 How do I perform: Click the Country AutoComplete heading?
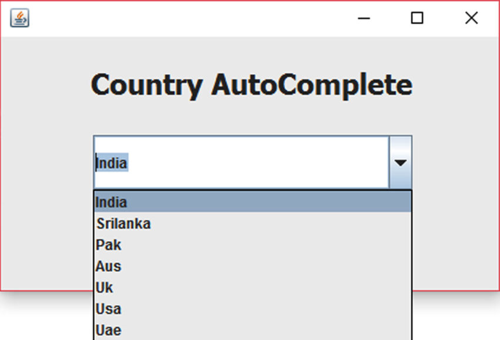point(251,85)
